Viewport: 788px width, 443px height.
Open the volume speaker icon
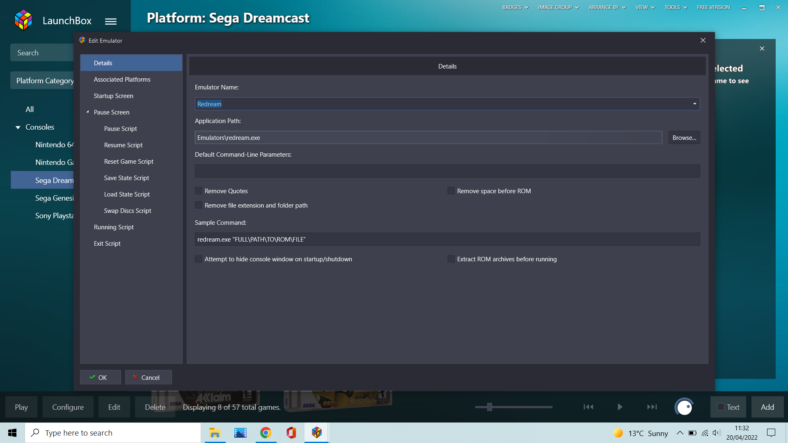click(717, 433)
